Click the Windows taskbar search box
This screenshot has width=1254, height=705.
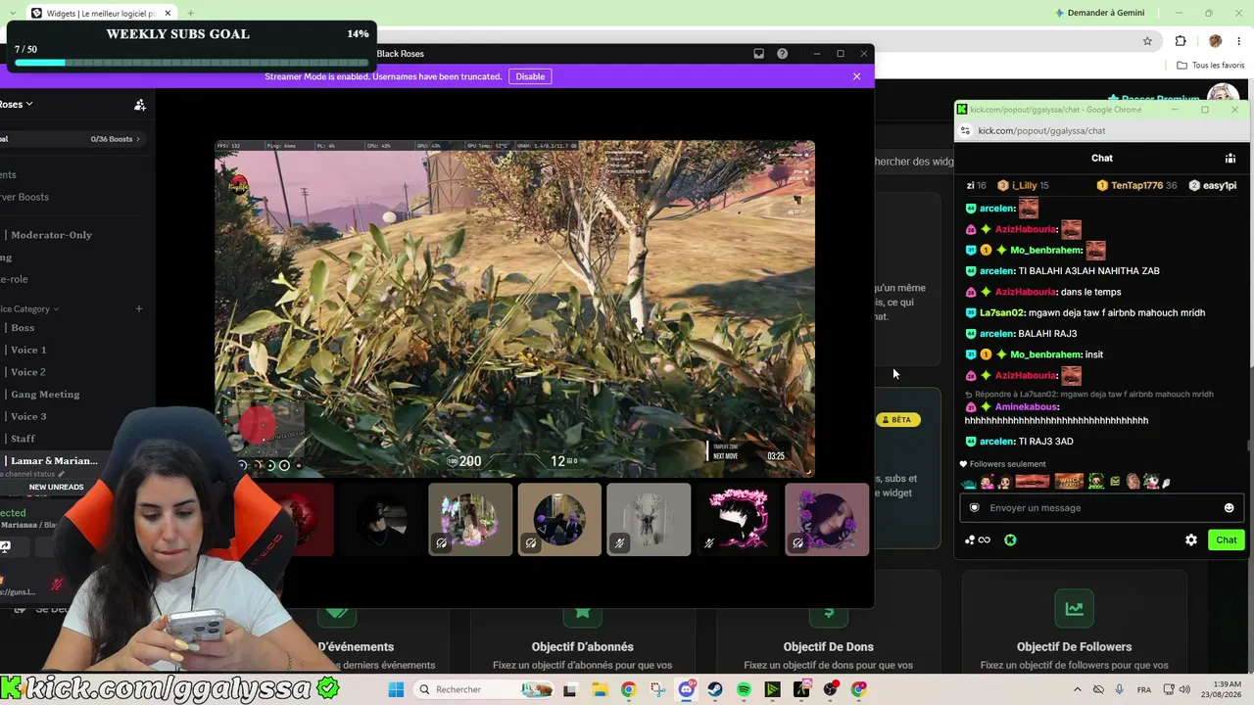coord(483,689)
